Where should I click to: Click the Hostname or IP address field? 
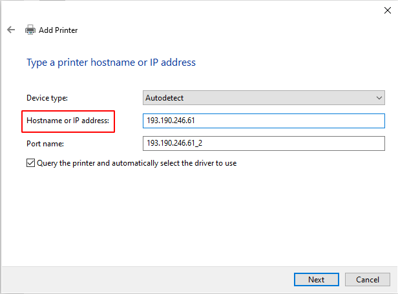click(x=264, y=121)
